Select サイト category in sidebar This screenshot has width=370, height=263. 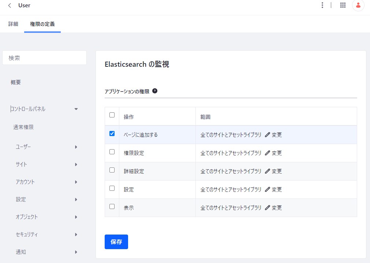pos(21,165)
